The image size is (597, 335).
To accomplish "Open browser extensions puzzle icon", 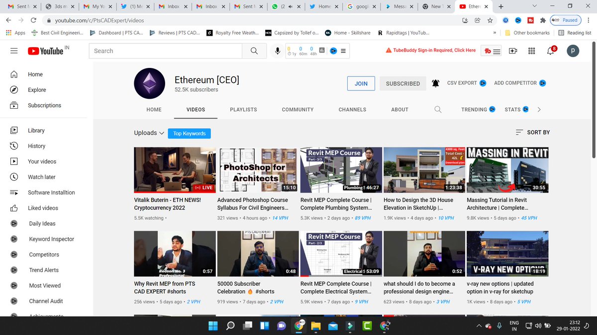I will 542,20.
